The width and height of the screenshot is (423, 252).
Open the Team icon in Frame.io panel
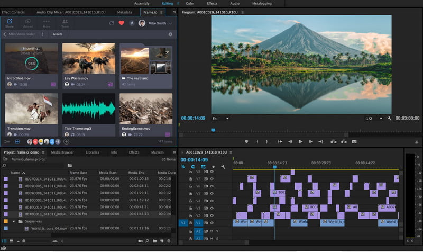click(x=65, y=21)
